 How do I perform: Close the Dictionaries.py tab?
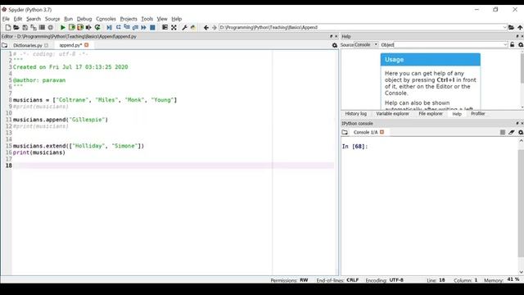[47, 45]
